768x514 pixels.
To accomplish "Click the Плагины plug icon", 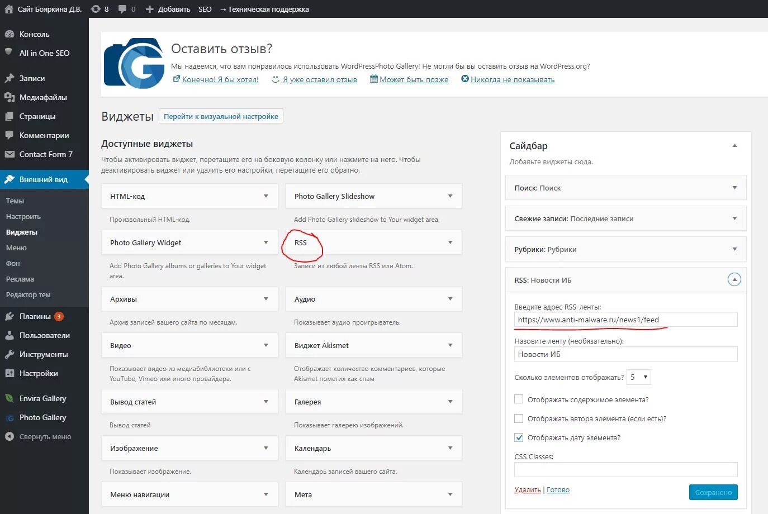I will [10, 316].
